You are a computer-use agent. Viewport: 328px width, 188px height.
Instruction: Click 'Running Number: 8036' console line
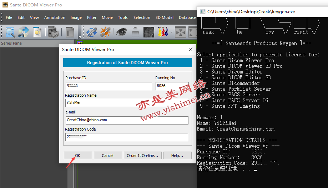point(230,157)
